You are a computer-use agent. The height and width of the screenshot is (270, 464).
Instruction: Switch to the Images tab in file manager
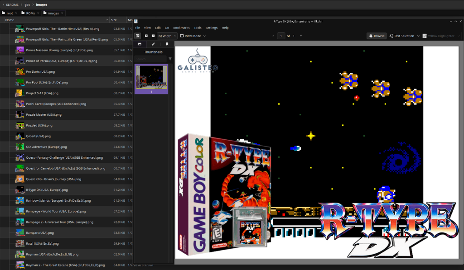53,13
